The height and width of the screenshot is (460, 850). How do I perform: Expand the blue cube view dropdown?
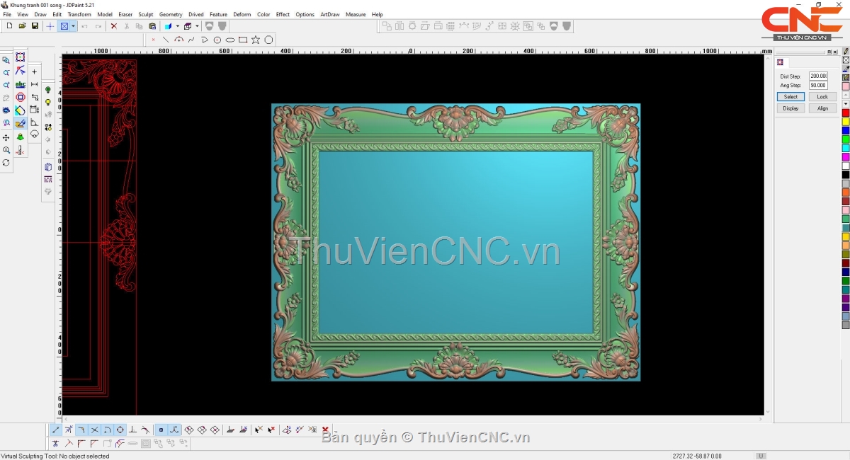click(177, 26)
